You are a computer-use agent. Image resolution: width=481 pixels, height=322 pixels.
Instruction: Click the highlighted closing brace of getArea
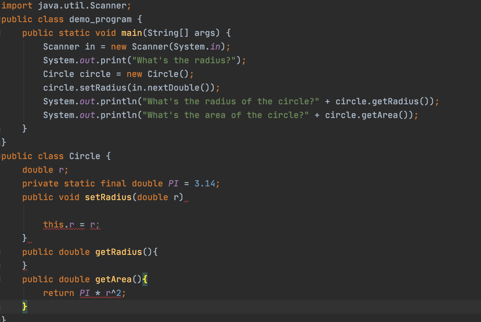coord(24,306)
